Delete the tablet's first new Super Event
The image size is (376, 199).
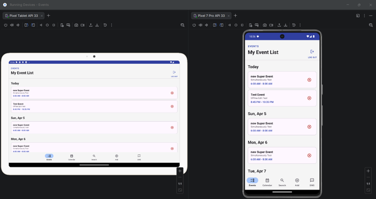pyautogui.click(x=172, y=93)
